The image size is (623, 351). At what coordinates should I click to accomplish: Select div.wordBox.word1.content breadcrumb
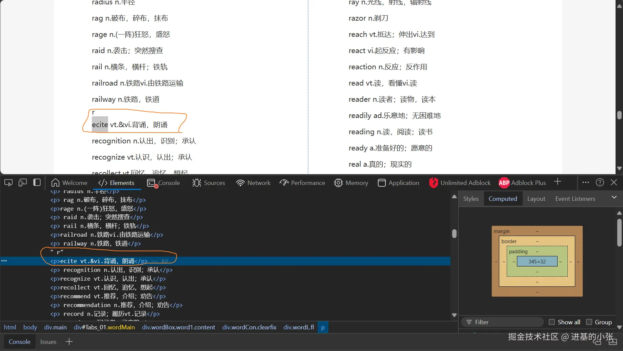(x=178, y=327)
